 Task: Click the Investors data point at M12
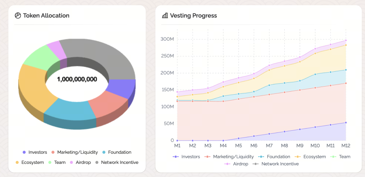click(345, 123)
